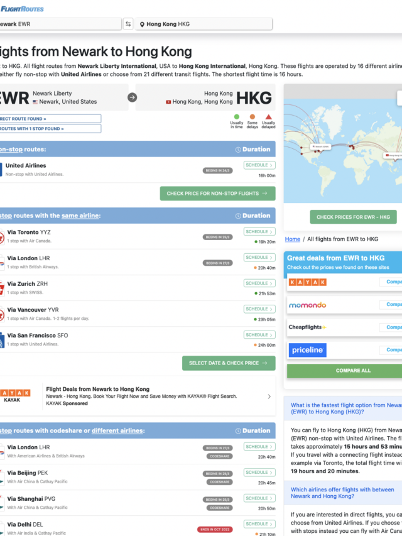Image resolution: width=402 pixels, height=536 pixels.
Task: Select the Via Shanghai PVG route
Action: (31, 499)
